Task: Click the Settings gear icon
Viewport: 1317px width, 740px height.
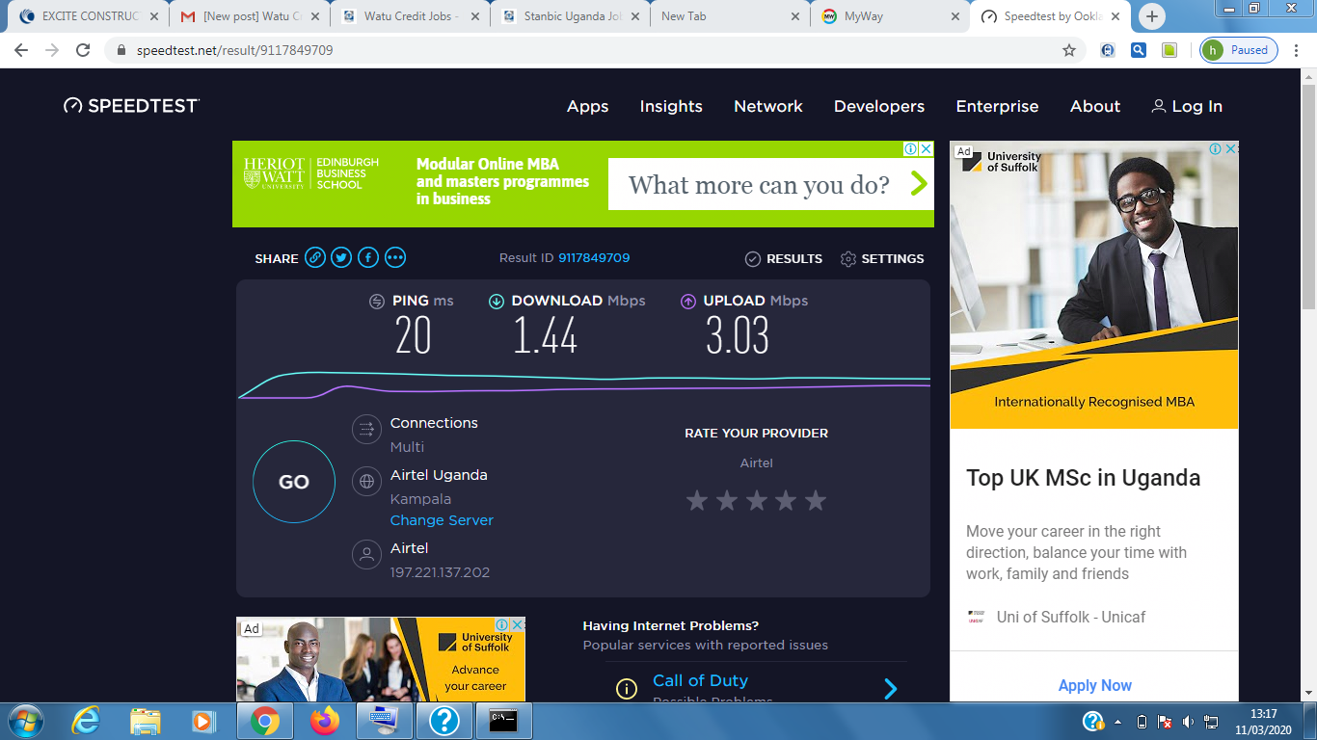Action: coord(848,259)
